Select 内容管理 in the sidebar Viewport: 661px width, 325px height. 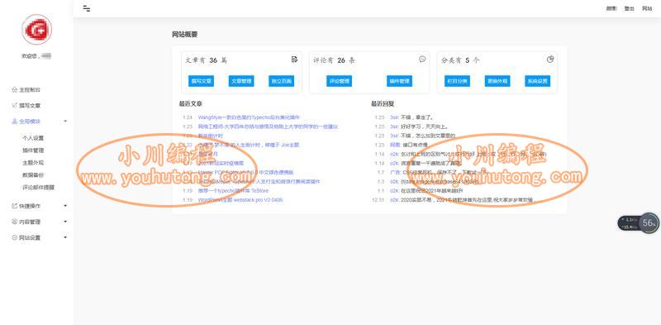tap(30, 222)
